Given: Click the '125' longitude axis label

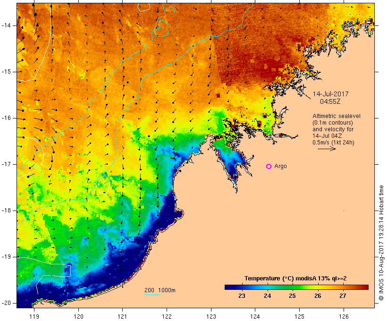Looking at the screenshot, I should 299,316.
